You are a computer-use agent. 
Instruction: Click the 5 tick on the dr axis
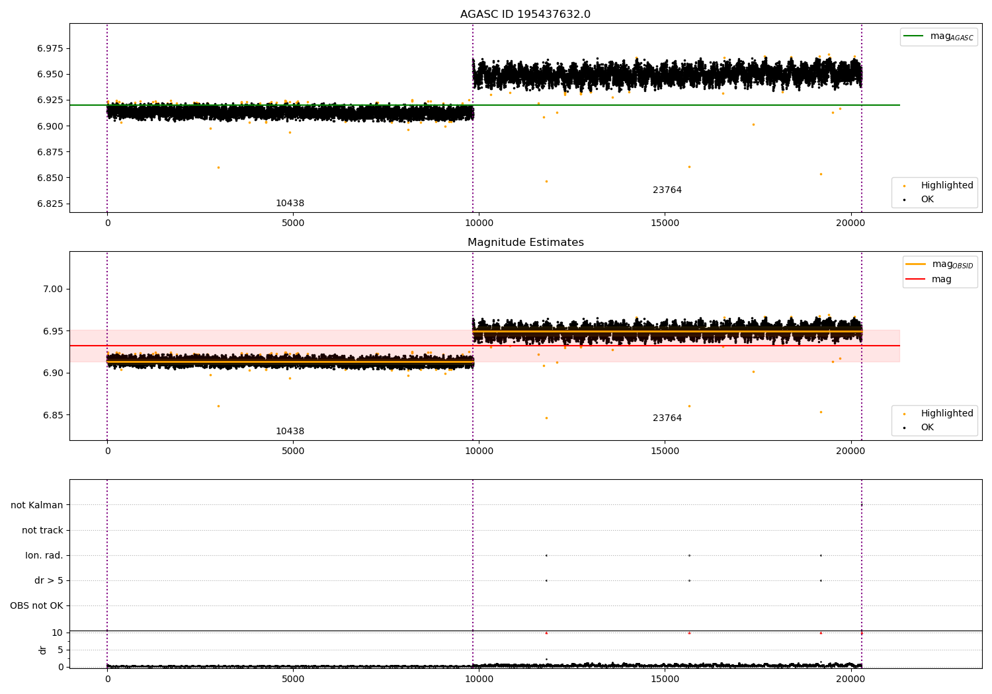click(x=60, y=650)
